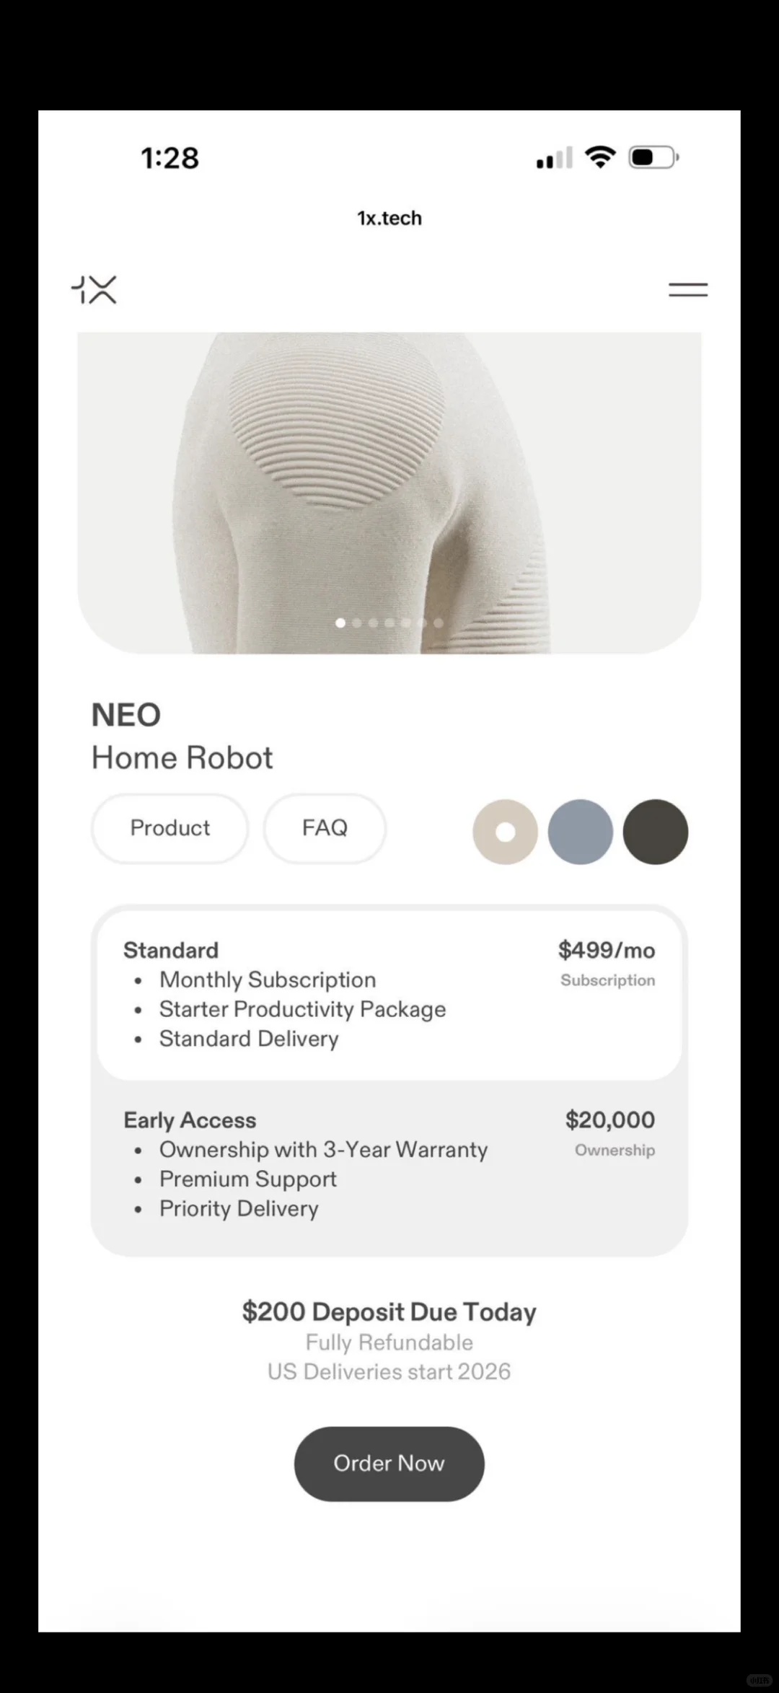Open the Product tab

click(170, 828)
